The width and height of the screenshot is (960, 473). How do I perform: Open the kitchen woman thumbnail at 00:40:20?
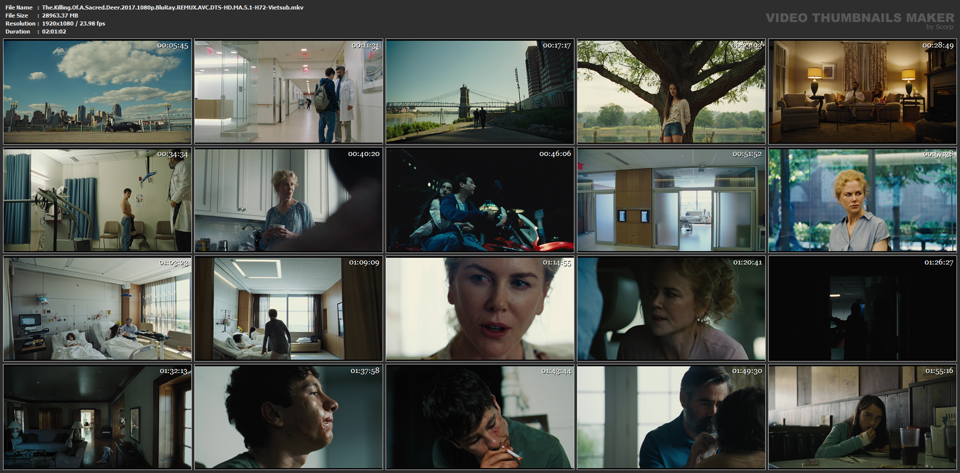[288, 200]
